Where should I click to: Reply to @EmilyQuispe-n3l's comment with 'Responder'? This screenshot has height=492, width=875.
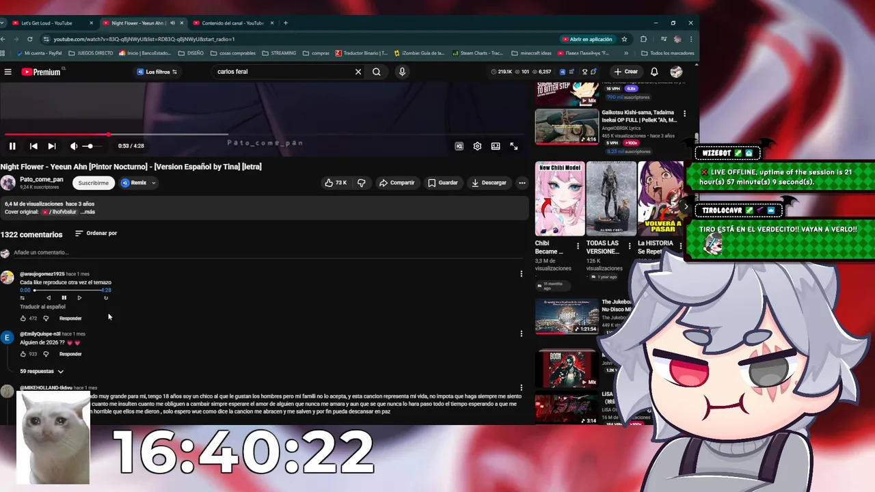click(70, 354)
